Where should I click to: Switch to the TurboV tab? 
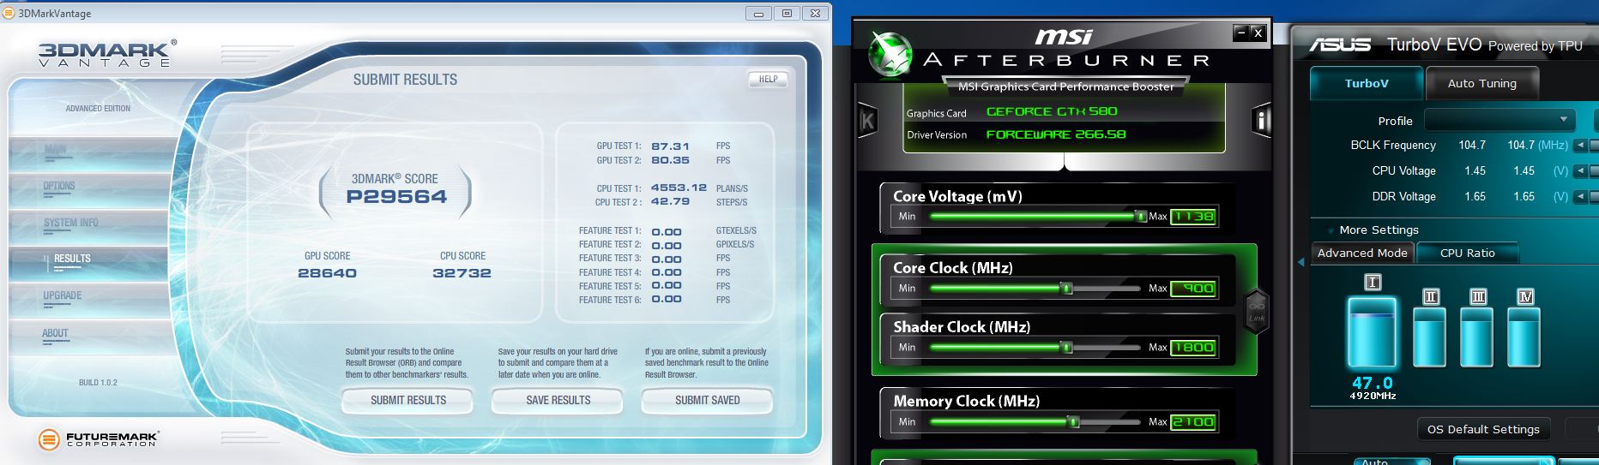click(1366, 83)
